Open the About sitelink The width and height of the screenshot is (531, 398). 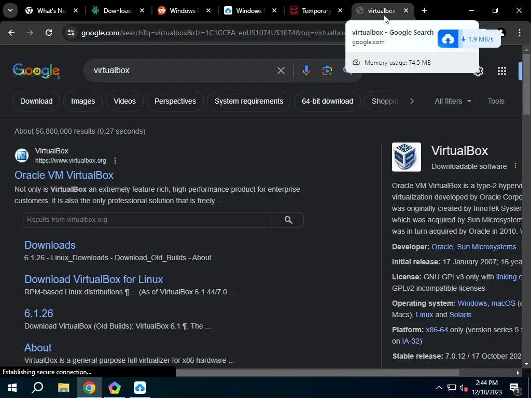coord(38,348)
